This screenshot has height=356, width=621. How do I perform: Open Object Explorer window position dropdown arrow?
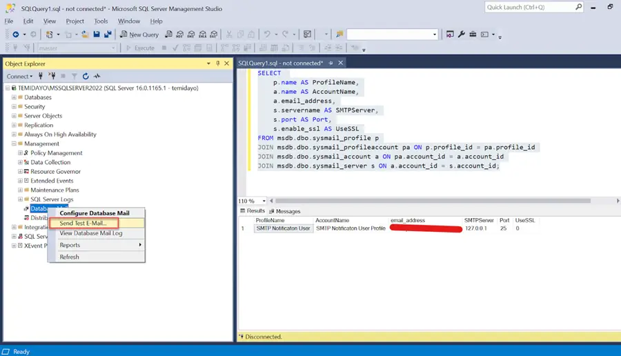[208, 63]
